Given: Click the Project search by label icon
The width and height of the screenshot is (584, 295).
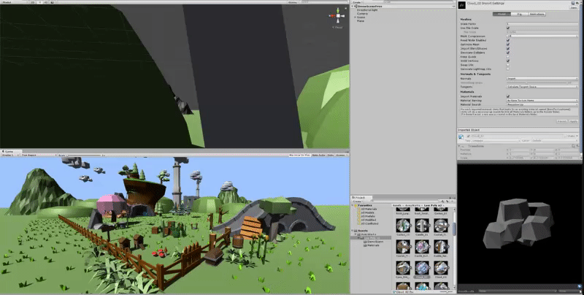Looking at the screenshot, I should pos(447,202).
